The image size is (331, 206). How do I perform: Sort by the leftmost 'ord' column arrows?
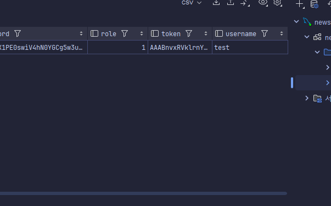pyautogui.click(x=81, y=33)
